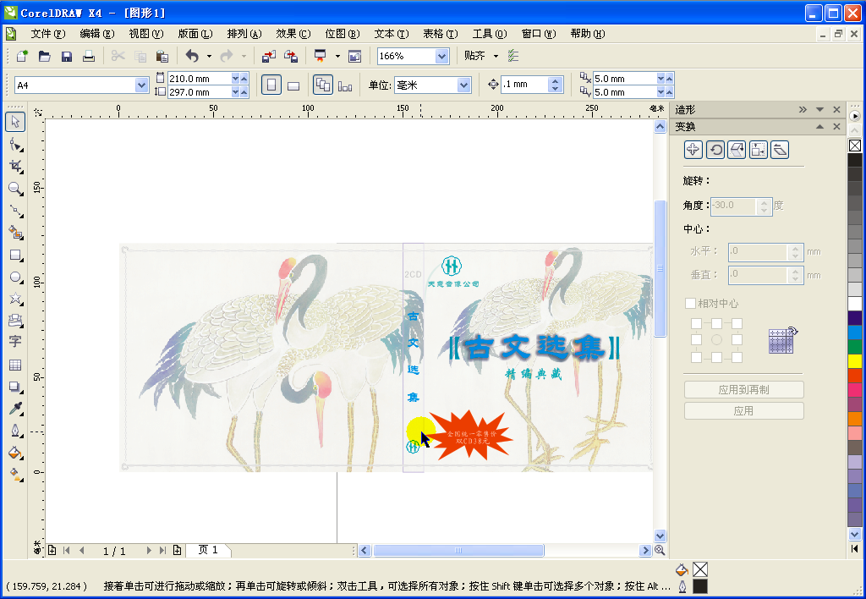Open a file from toolbar
Screen dimensions: 866x599
[45, 56]
